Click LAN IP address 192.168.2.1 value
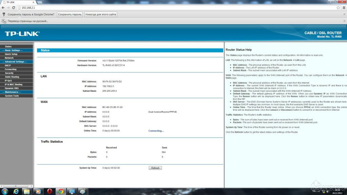The image size is (347, 195). coord(108,86)
